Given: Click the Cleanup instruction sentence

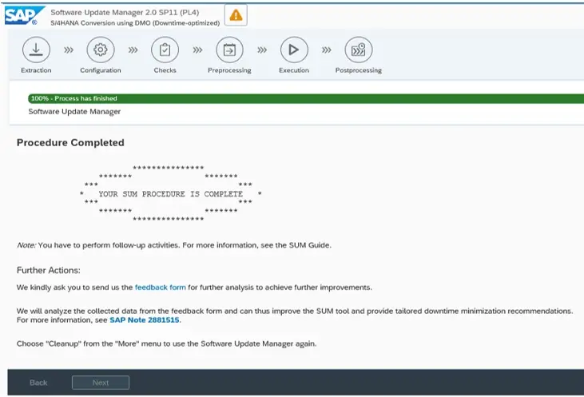Looking at the screenshot, I should [x=166, y=343].
